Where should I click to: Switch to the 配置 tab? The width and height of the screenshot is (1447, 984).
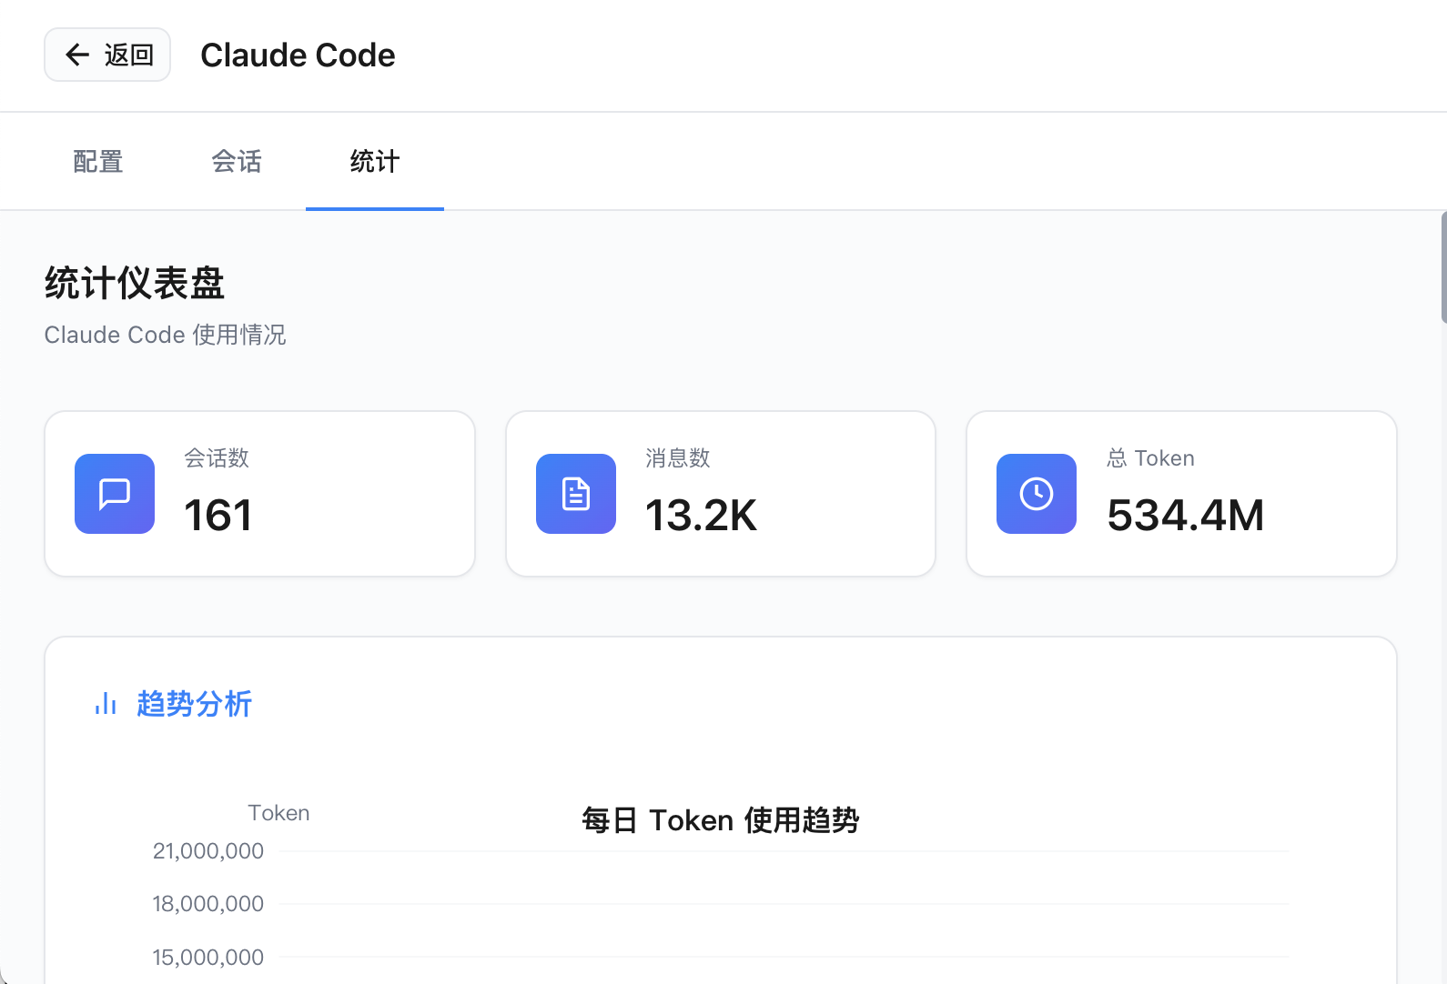[x=98, y=162]
